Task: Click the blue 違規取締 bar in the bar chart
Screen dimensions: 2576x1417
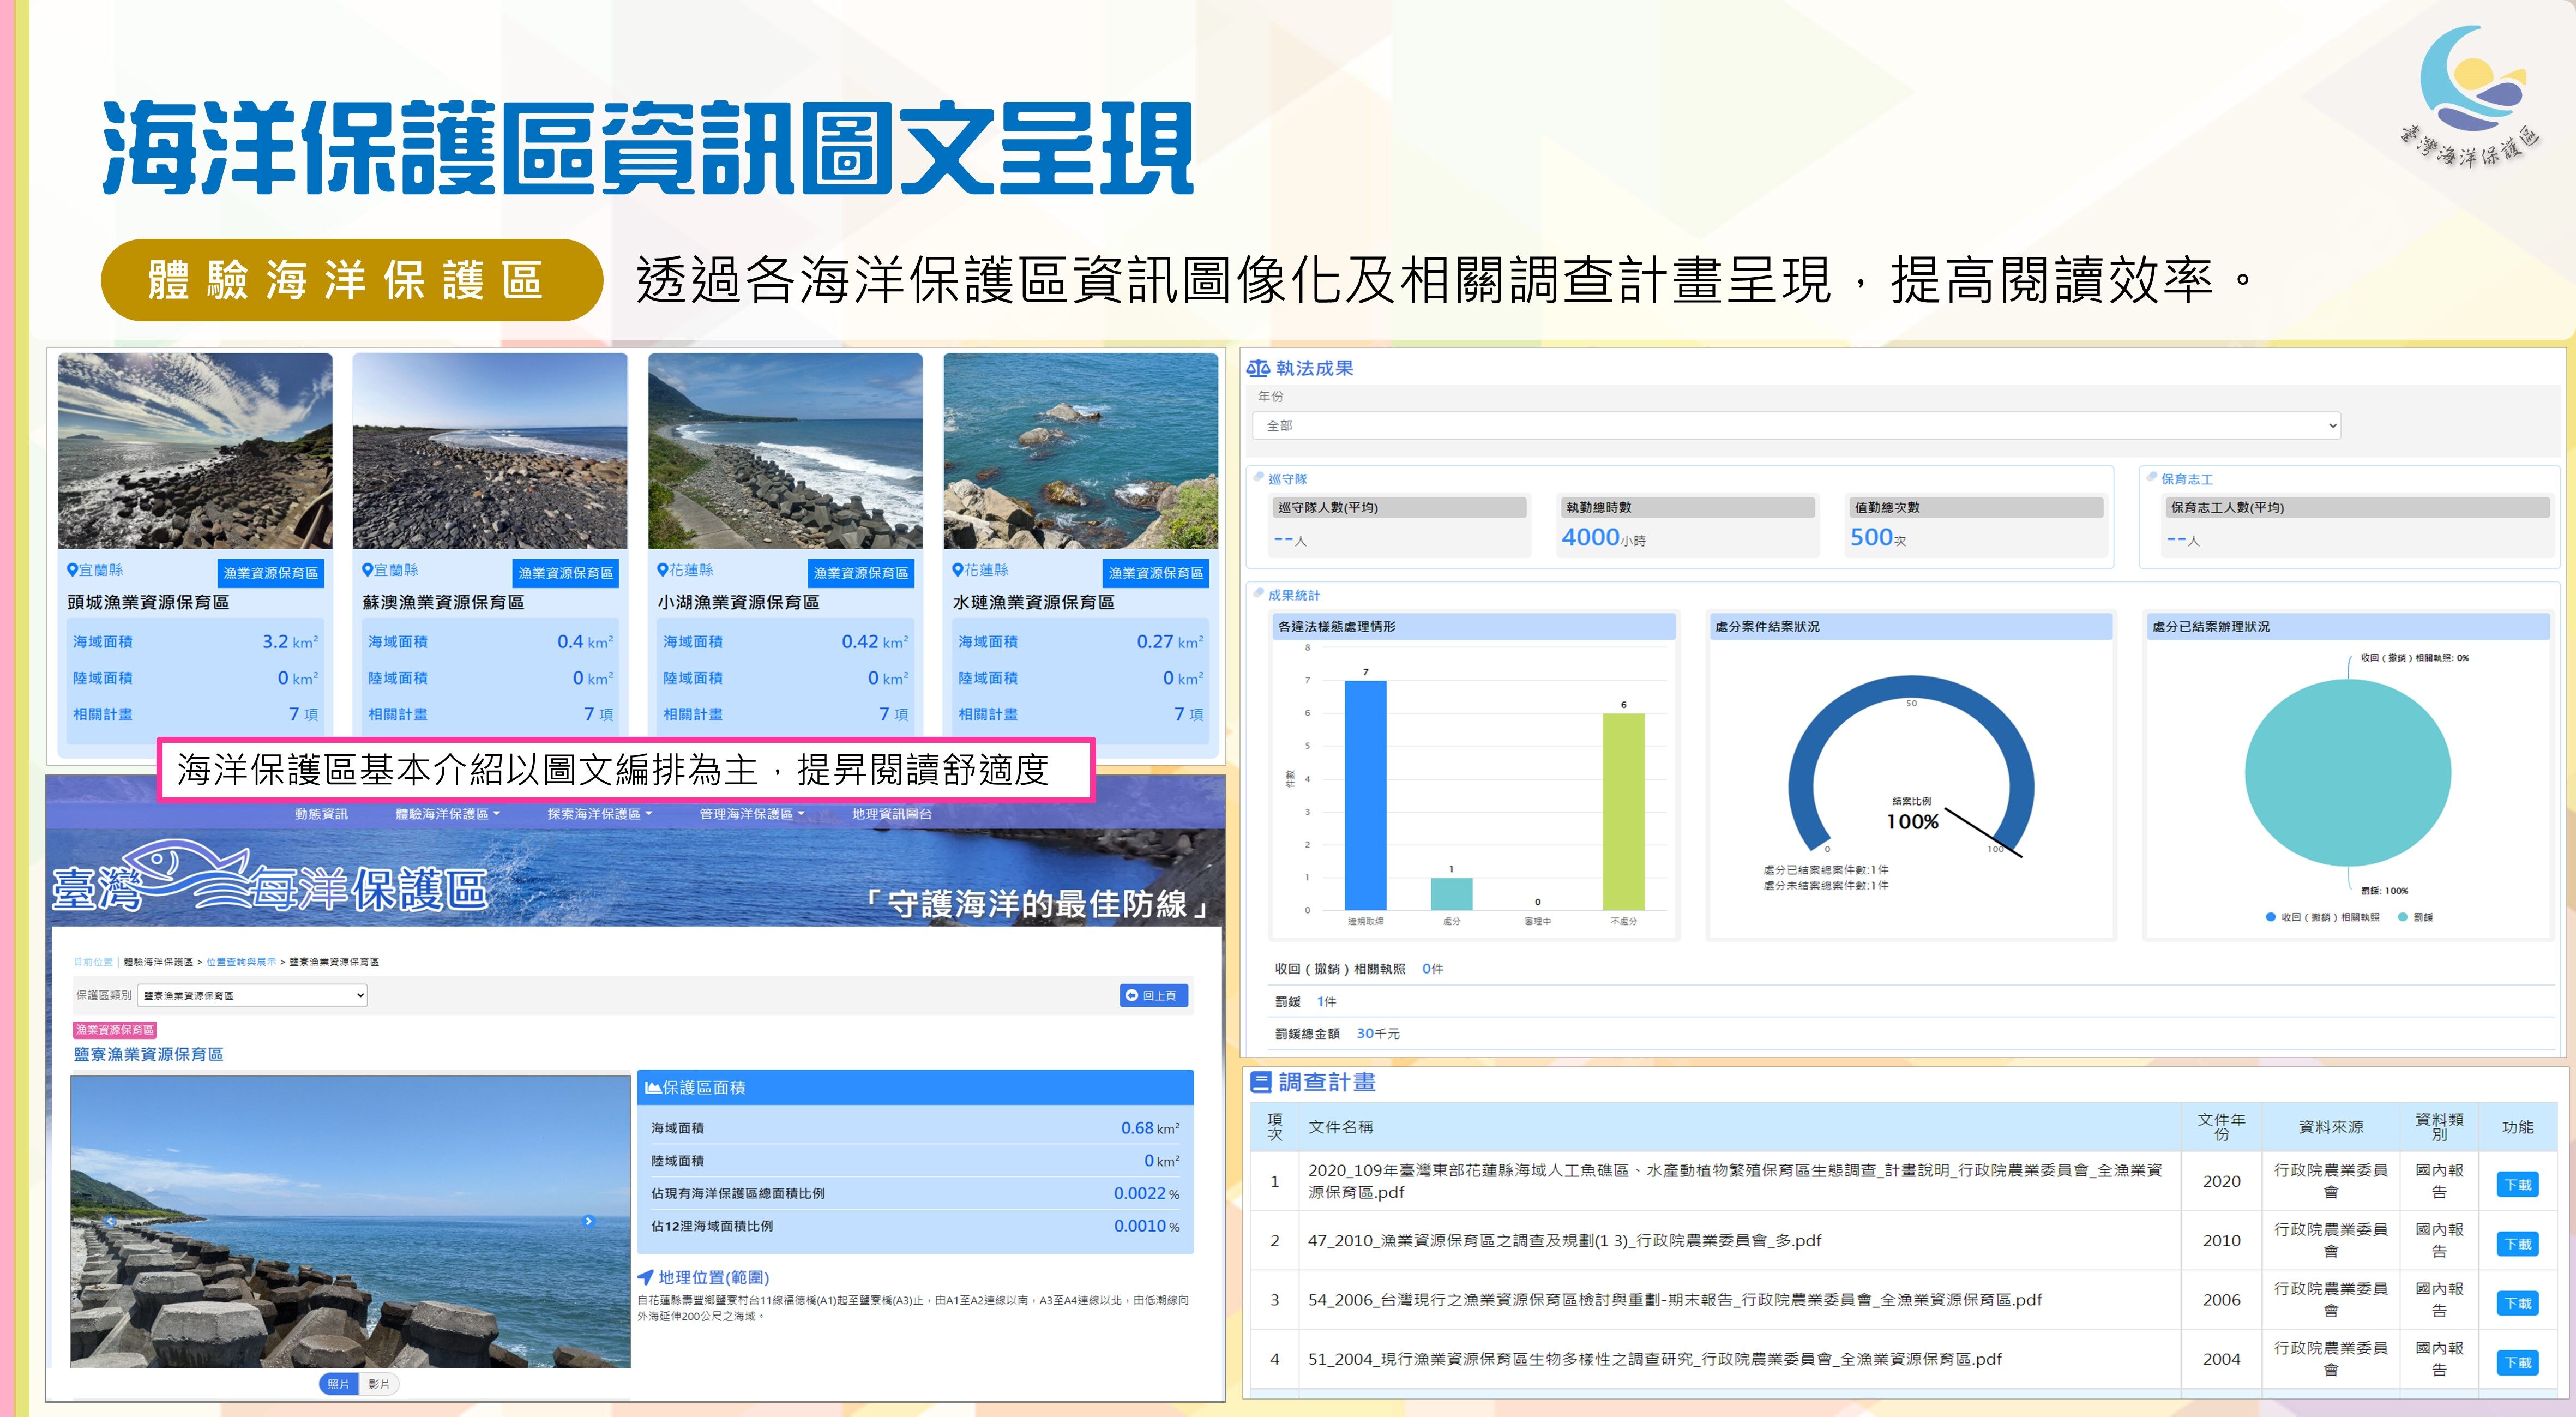Action: [x=1365, y=795]
